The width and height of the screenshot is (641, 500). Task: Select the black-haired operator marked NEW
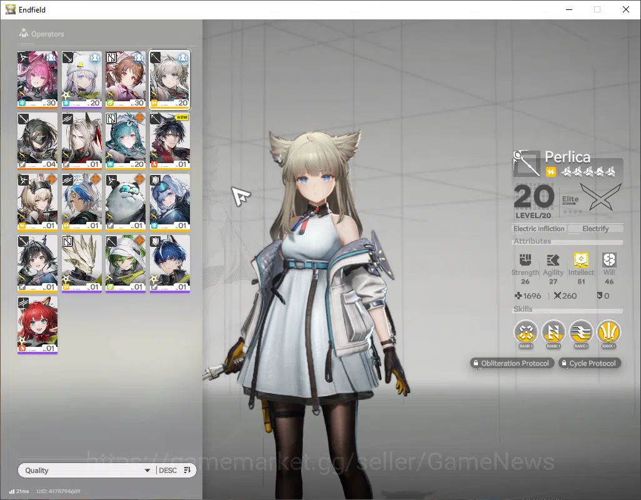click(170, 141)
